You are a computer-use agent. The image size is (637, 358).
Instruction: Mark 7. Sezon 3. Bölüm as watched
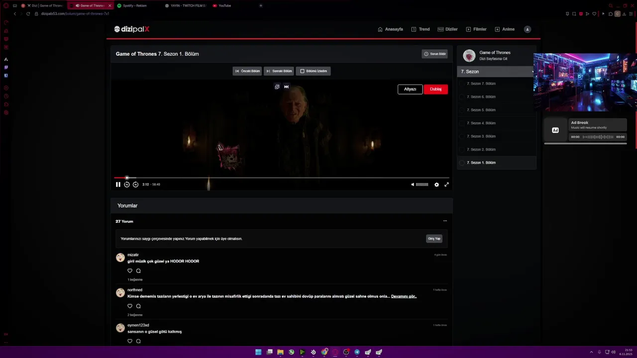[462, 136]
